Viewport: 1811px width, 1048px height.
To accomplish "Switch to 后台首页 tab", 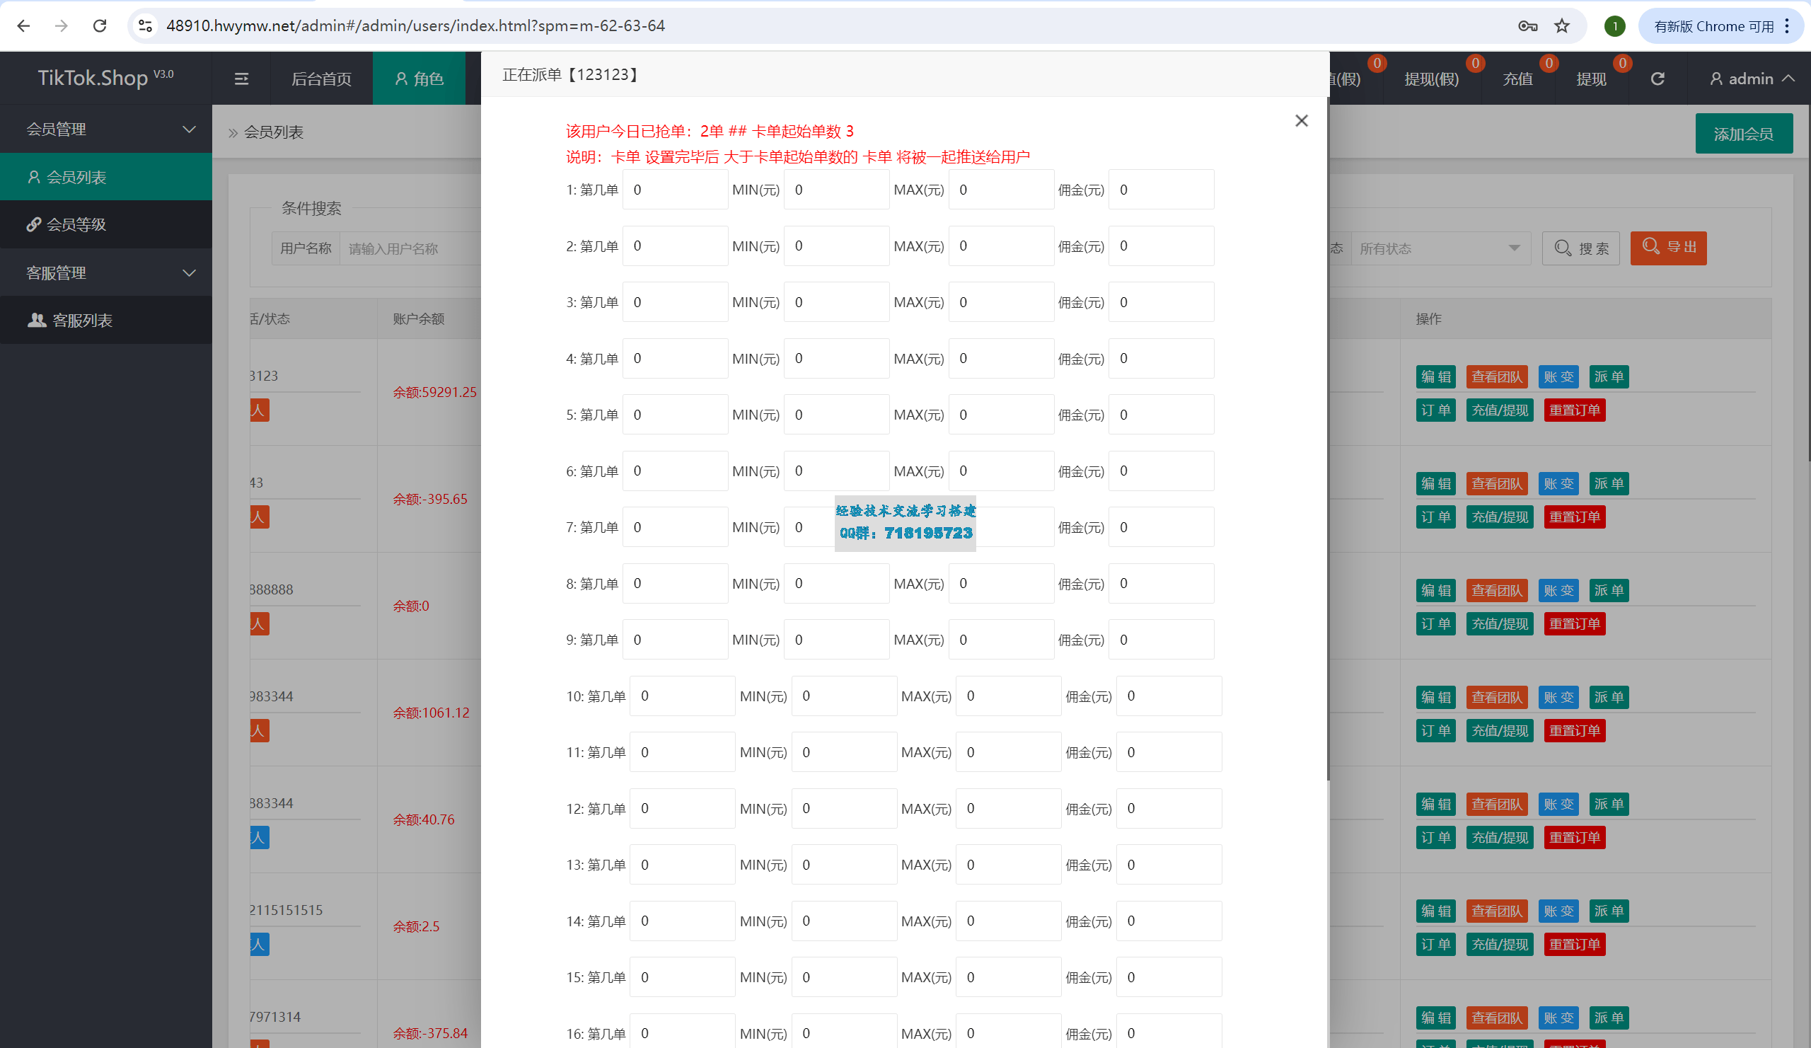I will 321,79.
